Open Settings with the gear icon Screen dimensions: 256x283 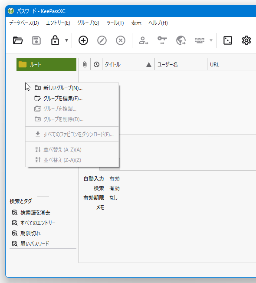click(x=246, y=40)
